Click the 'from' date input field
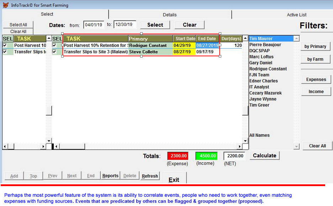This screenshot has height=206, width=333. [x=94, y=25]
